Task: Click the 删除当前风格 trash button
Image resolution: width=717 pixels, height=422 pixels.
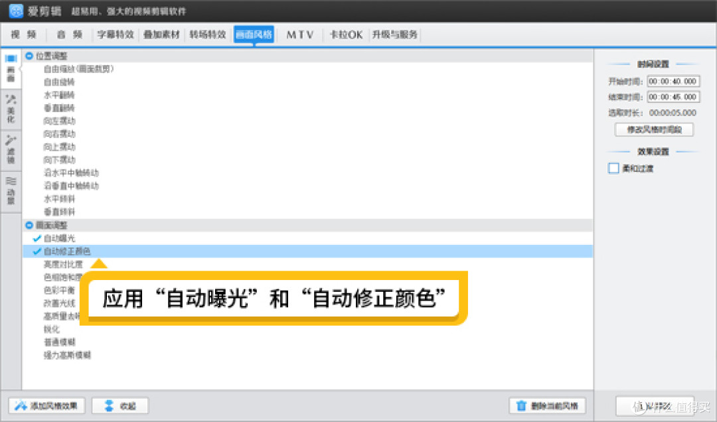Action: pyautogui.click(x=547, y=406)
